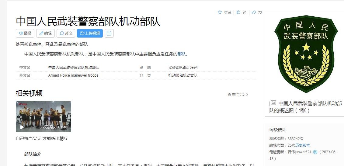Image resolution: width=344 pixels, height=166 pixels.
Task: Expand 查看全部 related videos
Action: [x=238, y=95]
